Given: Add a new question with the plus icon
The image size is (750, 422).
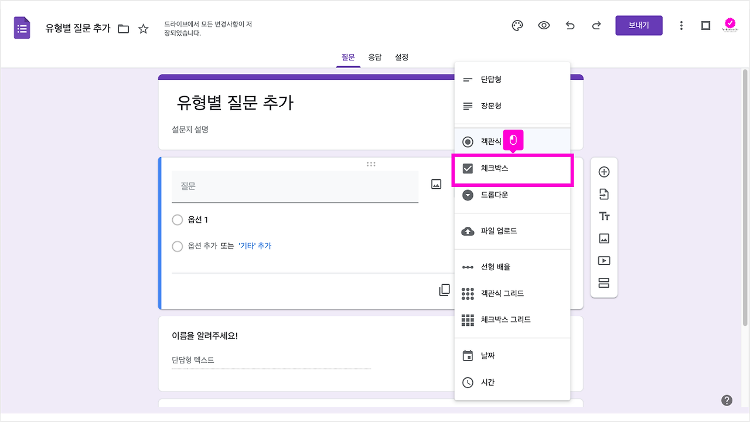Looking at the screenshot, I should click(604, 172).
